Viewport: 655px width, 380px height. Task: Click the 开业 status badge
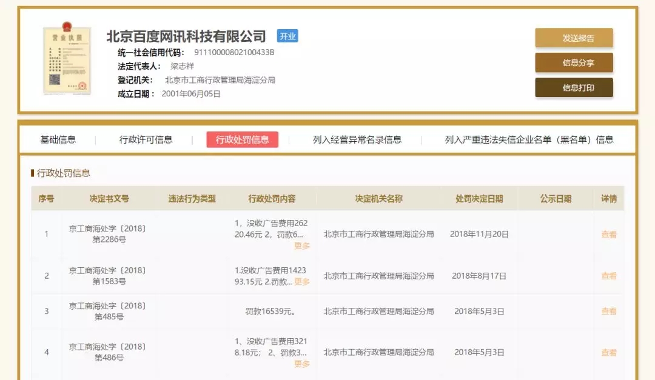point(287,36)
